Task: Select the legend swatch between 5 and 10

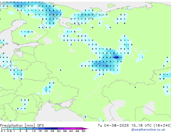Action: coord(29,128)
